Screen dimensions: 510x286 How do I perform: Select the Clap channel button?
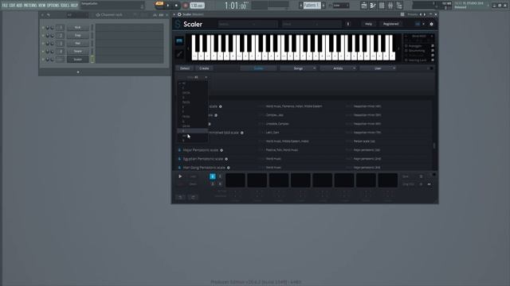coord(78,35)
